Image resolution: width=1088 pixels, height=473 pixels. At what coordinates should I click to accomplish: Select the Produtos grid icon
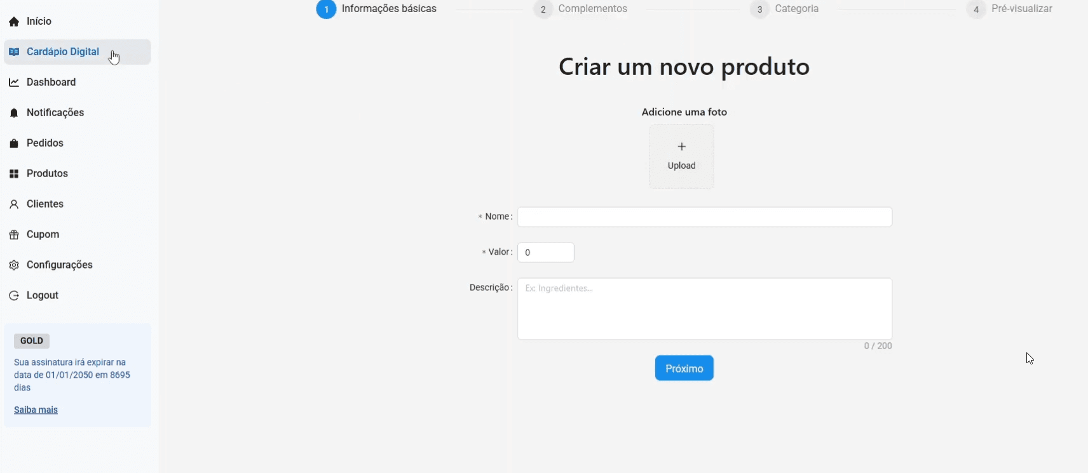tap(13, 173)
